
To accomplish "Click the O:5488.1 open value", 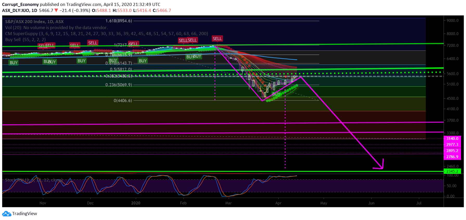I will (x=101, y=10).
